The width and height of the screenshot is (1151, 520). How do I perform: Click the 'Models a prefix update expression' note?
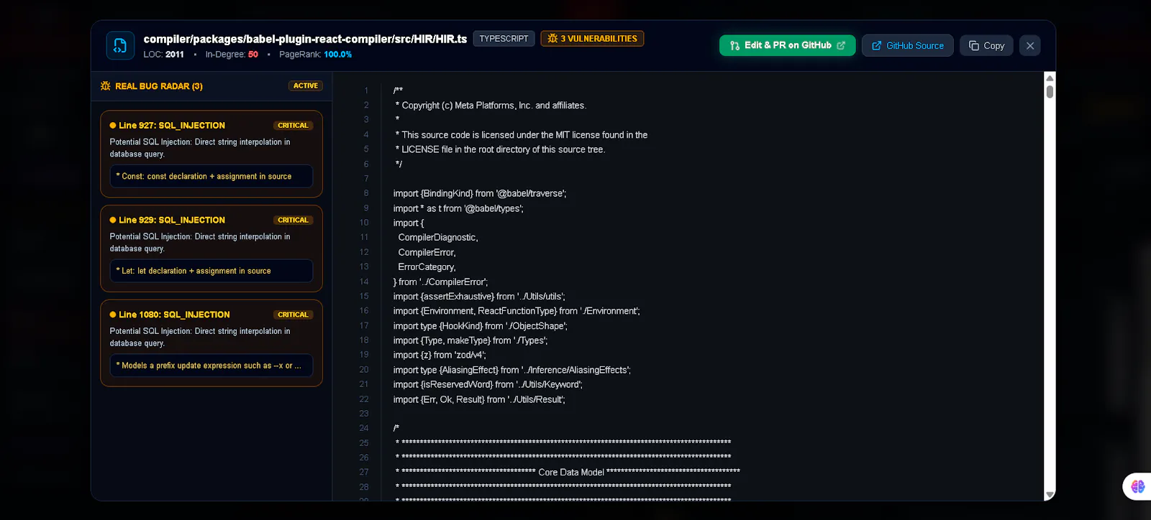(x=211, y=366)
